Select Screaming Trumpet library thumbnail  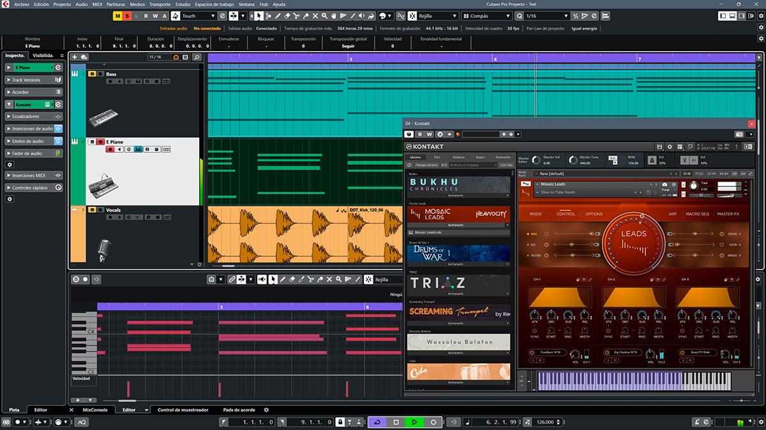(x=458, y=312)
